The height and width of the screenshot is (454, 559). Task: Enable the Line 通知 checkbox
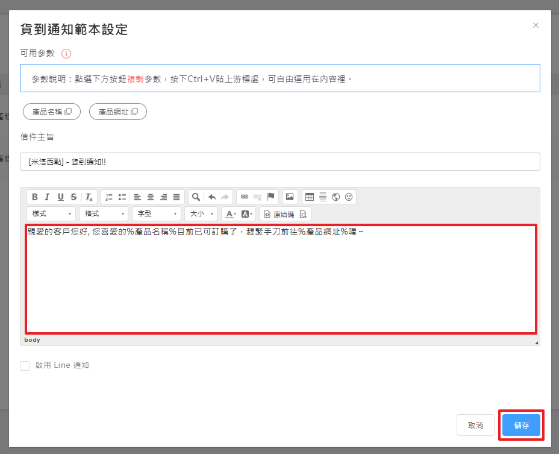pyautogui.click(x=25, y=365)
